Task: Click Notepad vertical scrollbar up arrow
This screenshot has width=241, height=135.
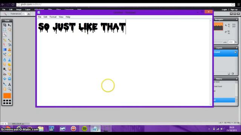Action: (x=210, y=21)
